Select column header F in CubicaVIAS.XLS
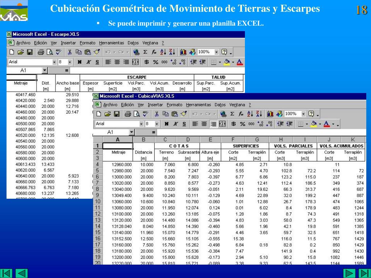The image size is (371, 278). 233,139
